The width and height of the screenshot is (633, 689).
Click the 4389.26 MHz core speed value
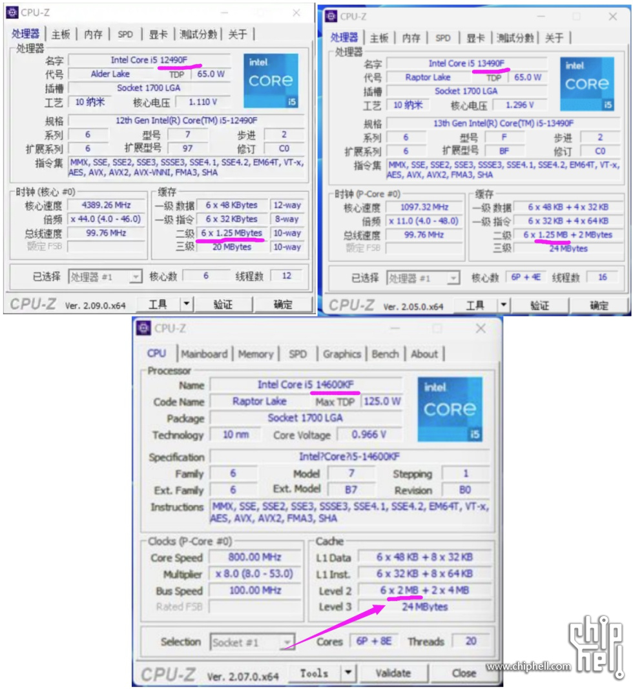pos(106,205)
